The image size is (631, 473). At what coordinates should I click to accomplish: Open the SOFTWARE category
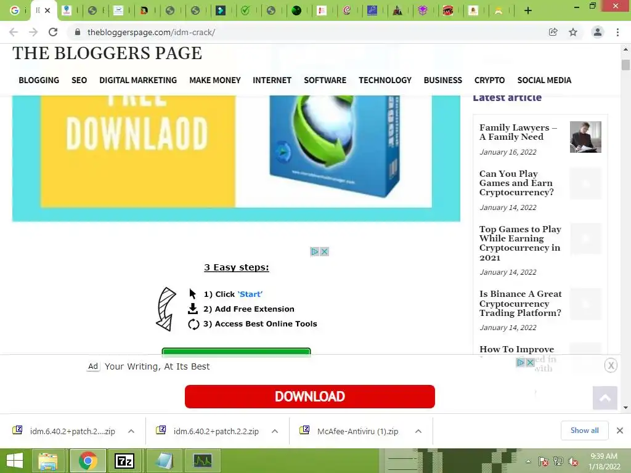point(325,80)
